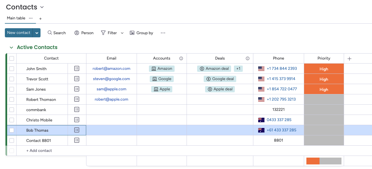This screenshot has height=169, width=372.
Task: Click the Deals column info icon
Action: point(248,58)
